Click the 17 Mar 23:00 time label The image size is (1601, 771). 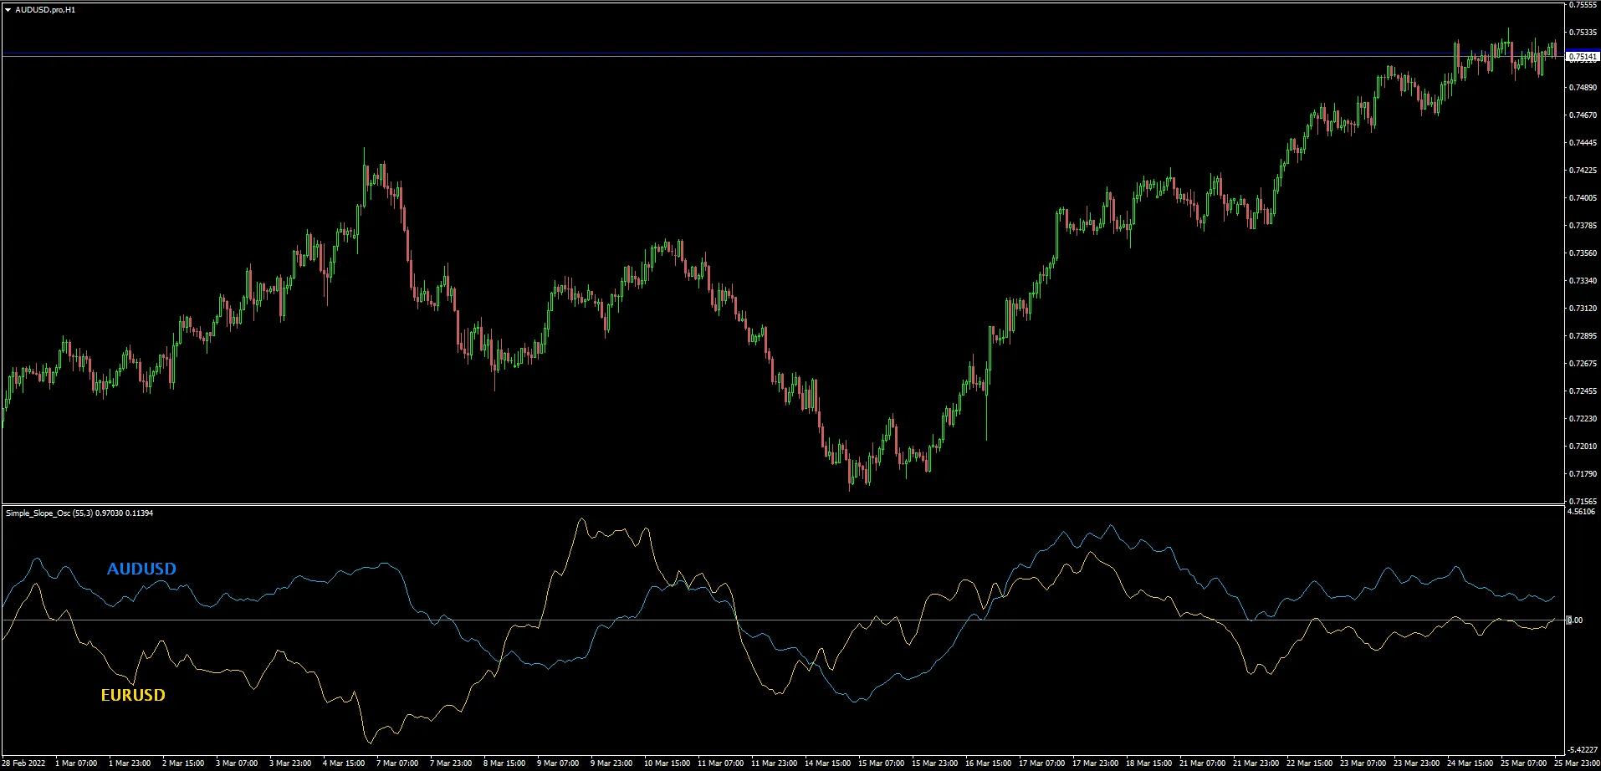1095,763
